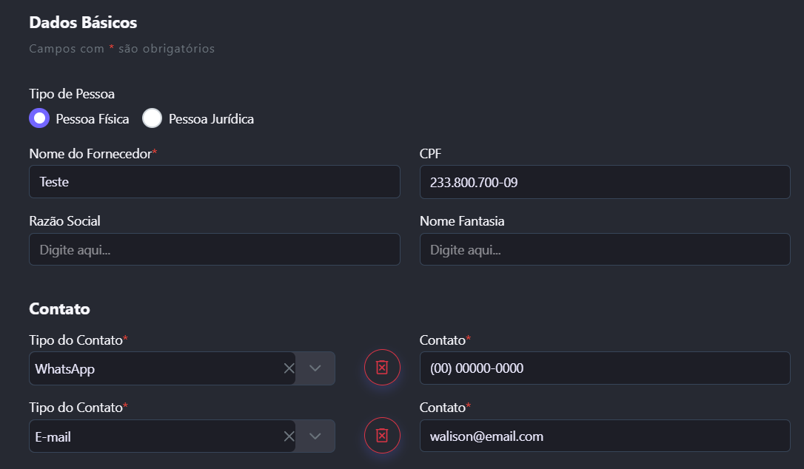This screenshot has height=469, width=804.
Task: Focus the Nome do Fornecedor field containing Teste
Action: pyautogui.click(x=214, y=182)
